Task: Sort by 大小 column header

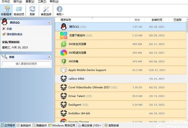Action: tap(137, 20)
